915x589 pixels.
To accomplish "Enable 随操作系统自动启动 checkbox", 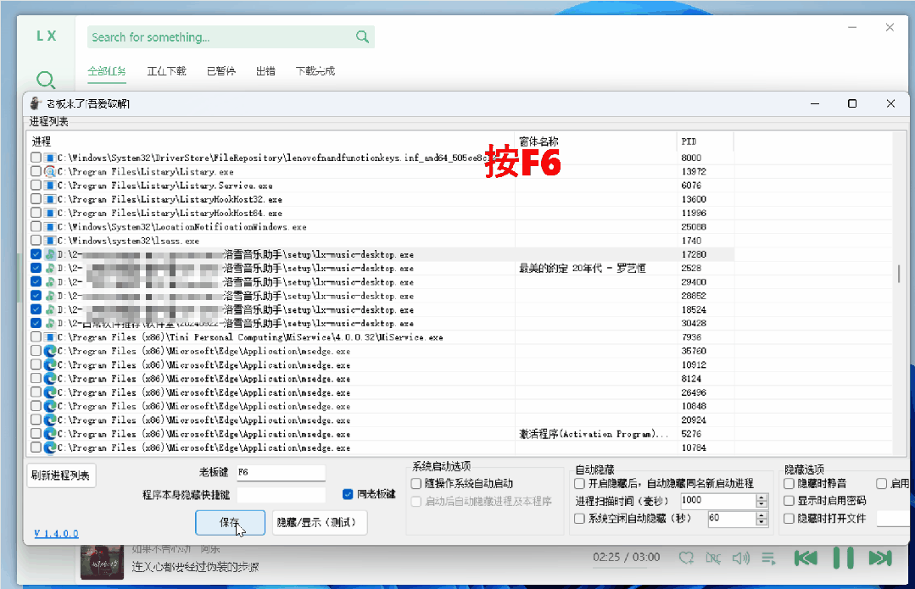I will [416, 483].
